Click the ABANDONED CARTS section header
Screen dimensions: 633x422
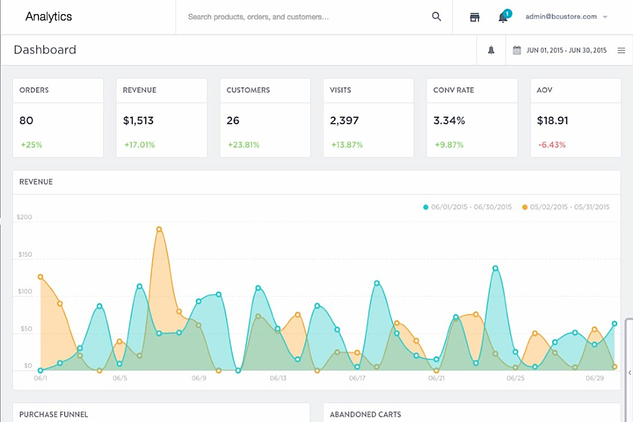coord(366,414)
